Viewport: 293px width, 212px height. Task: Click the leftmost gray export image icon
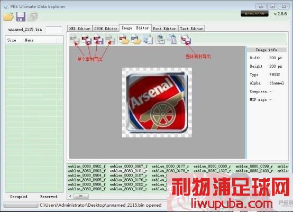(x=75, y=39)
